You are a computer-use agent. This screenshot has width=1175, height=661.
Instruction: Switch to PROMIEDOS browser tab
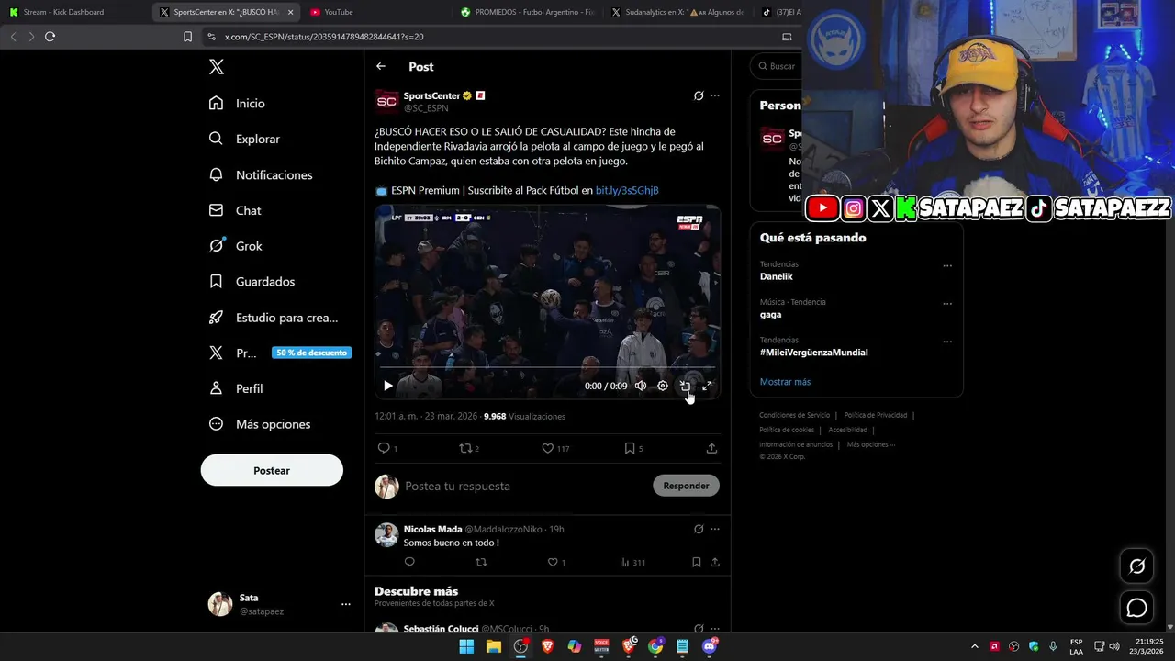click(528, 12)
